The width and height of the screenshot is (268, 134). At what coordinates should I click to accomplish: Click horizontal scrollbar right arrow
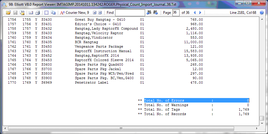(x=257, y=128)
